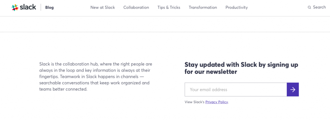This screenshot has width=330, height=120.
Task: Open Slack's Privacy Policy link
Action: [x=217, y=102]
